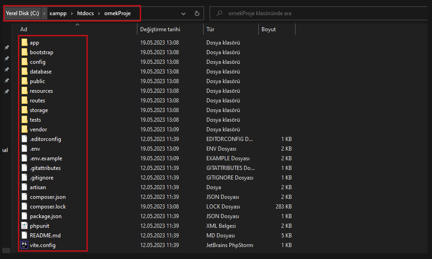
Task: Select the database folder icon
Action: 24,71
